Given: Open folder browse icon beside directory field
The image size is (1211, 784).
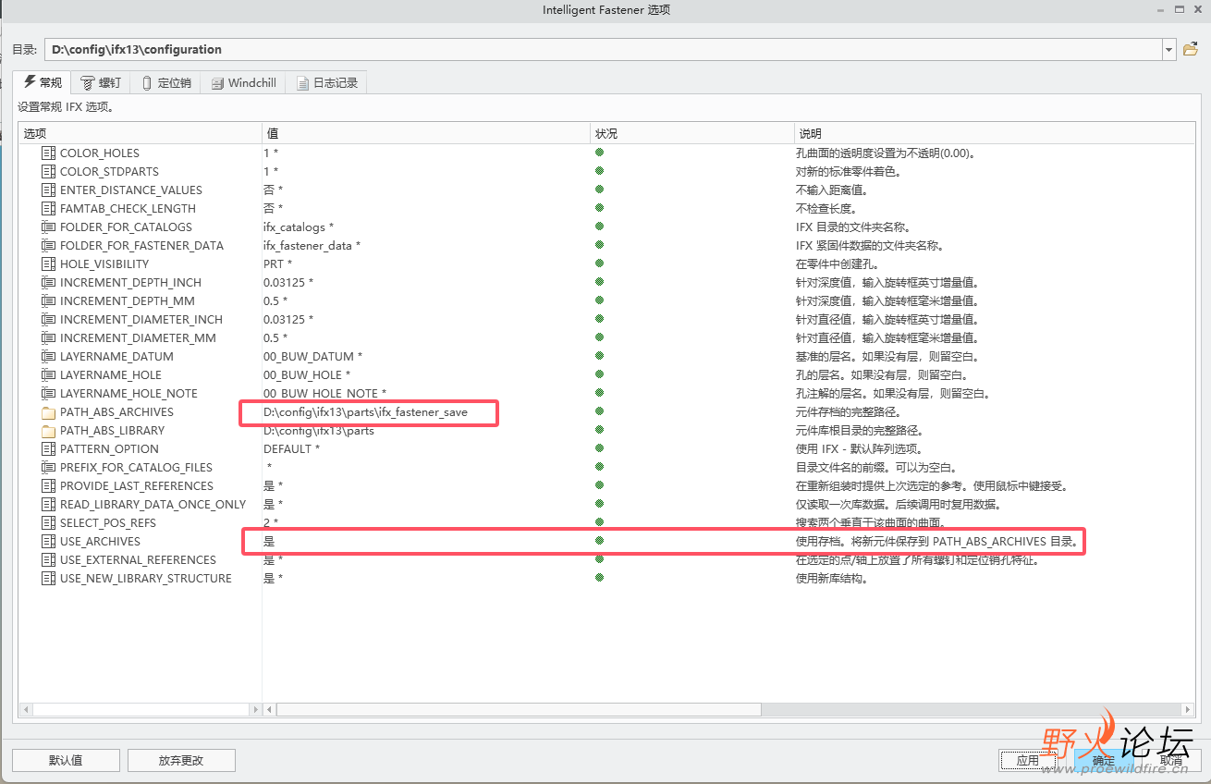Looking at the screenshot, I should (x=1191, y=49).
